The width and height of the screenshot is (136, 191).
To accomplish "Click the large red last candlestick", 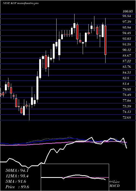I will (x=106, y=40).
